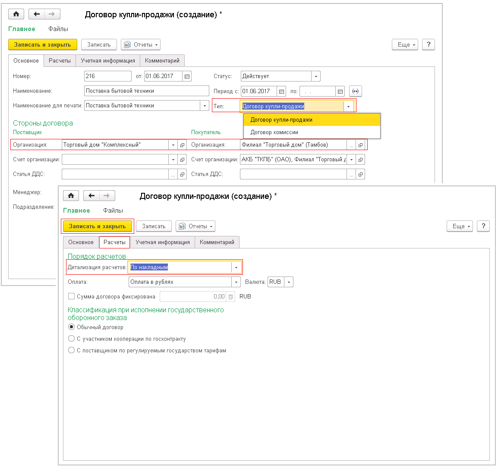The height and width of the screenshot is (468, 498).
Task: Switch to Учетная информация tab in lower window
Action: click(163, 242)
